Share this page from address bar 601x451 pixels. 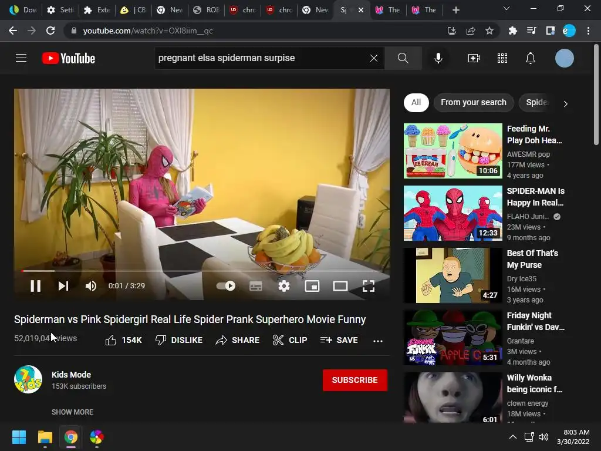point(470,31)
